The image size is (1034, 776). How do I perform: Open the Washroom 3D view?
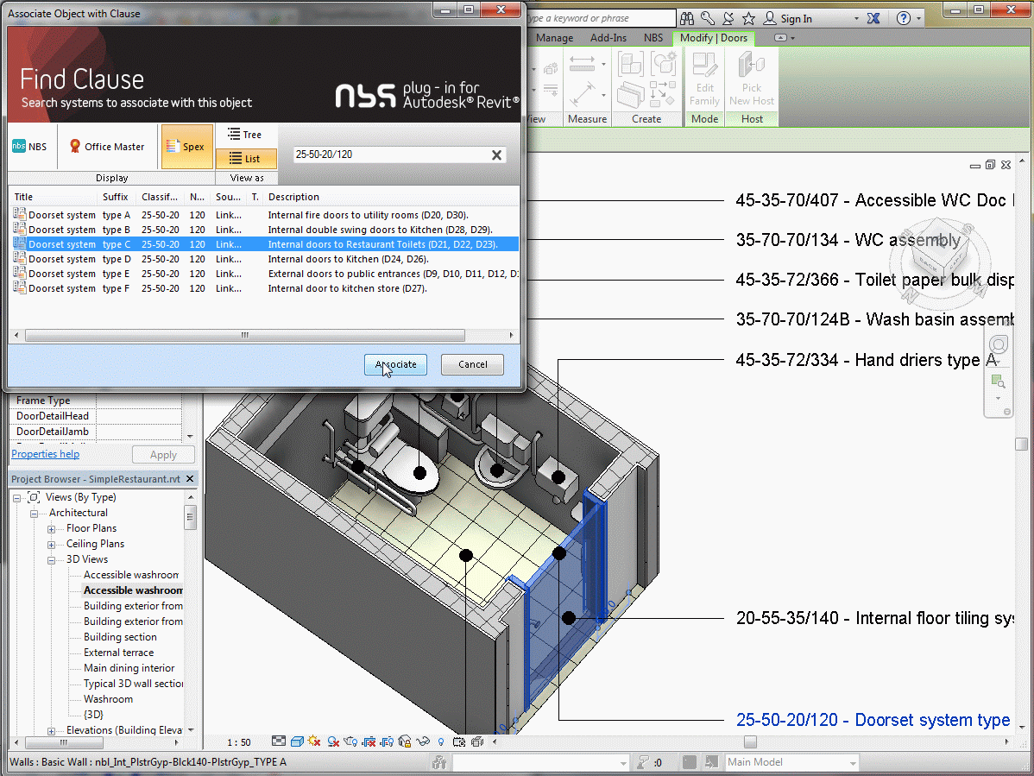point(108,699)
